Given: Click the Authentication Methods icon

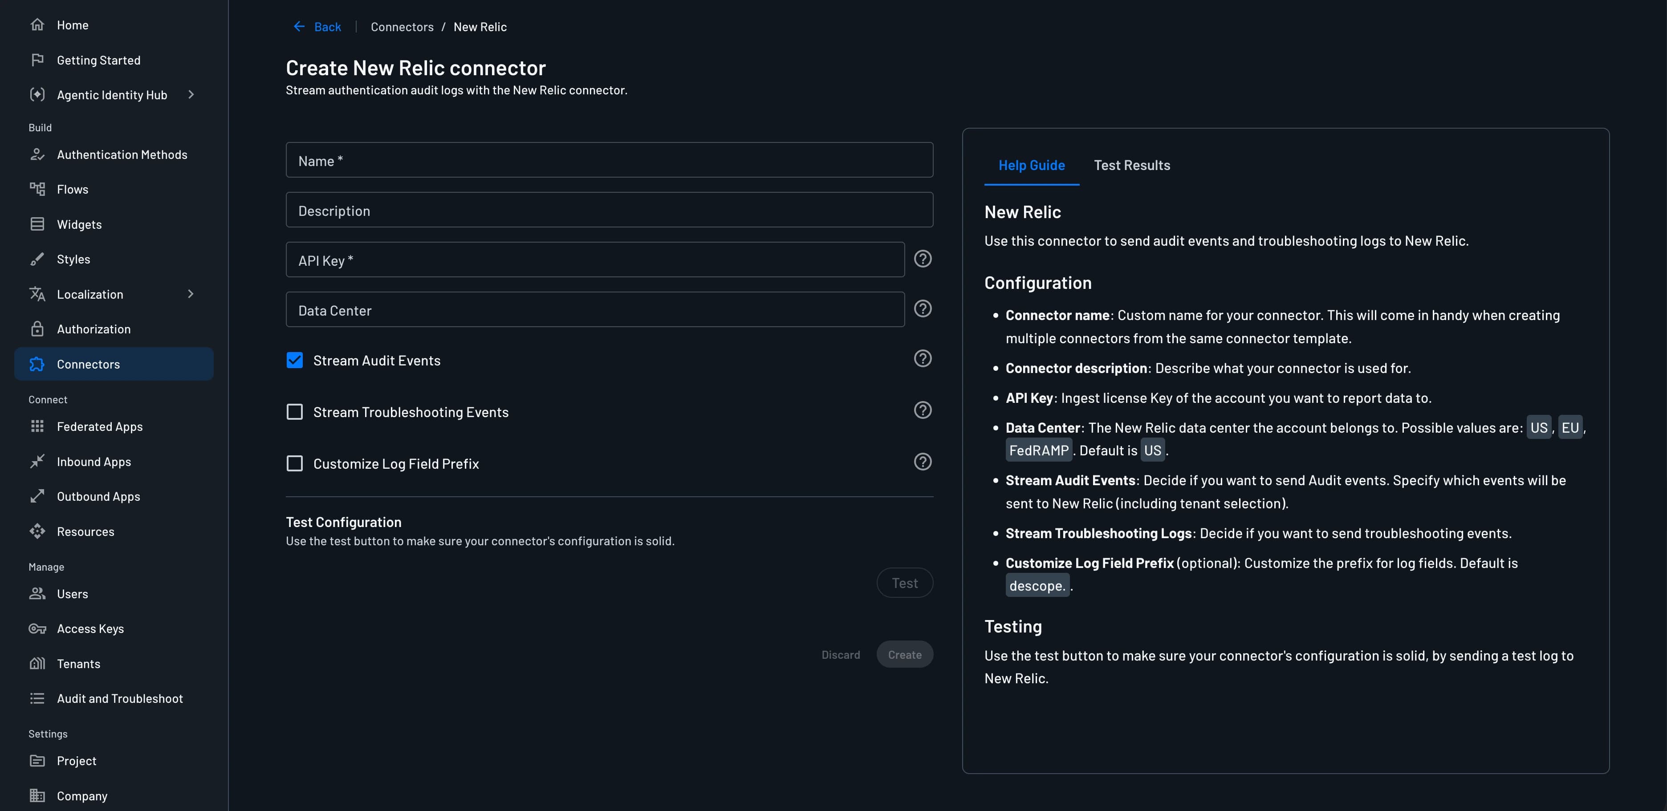Looking at the screenshot, I should click(x=37, y=154).
